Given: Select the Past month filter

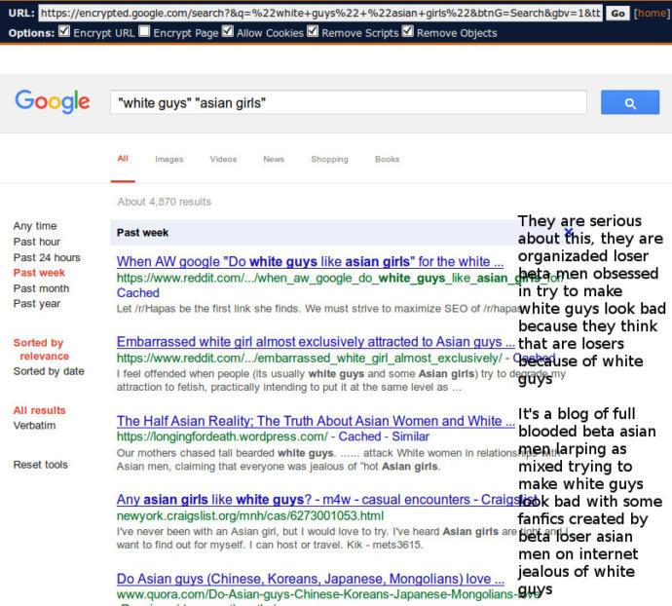Looking at the screenshot, I should [41, 288].
